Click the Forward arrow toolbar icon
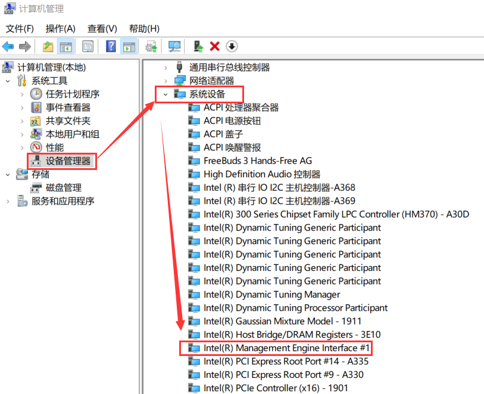 click(24, 46)
